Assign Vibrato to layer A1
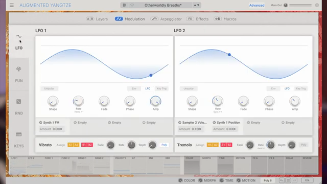The image size is (327, 184). 71,145
